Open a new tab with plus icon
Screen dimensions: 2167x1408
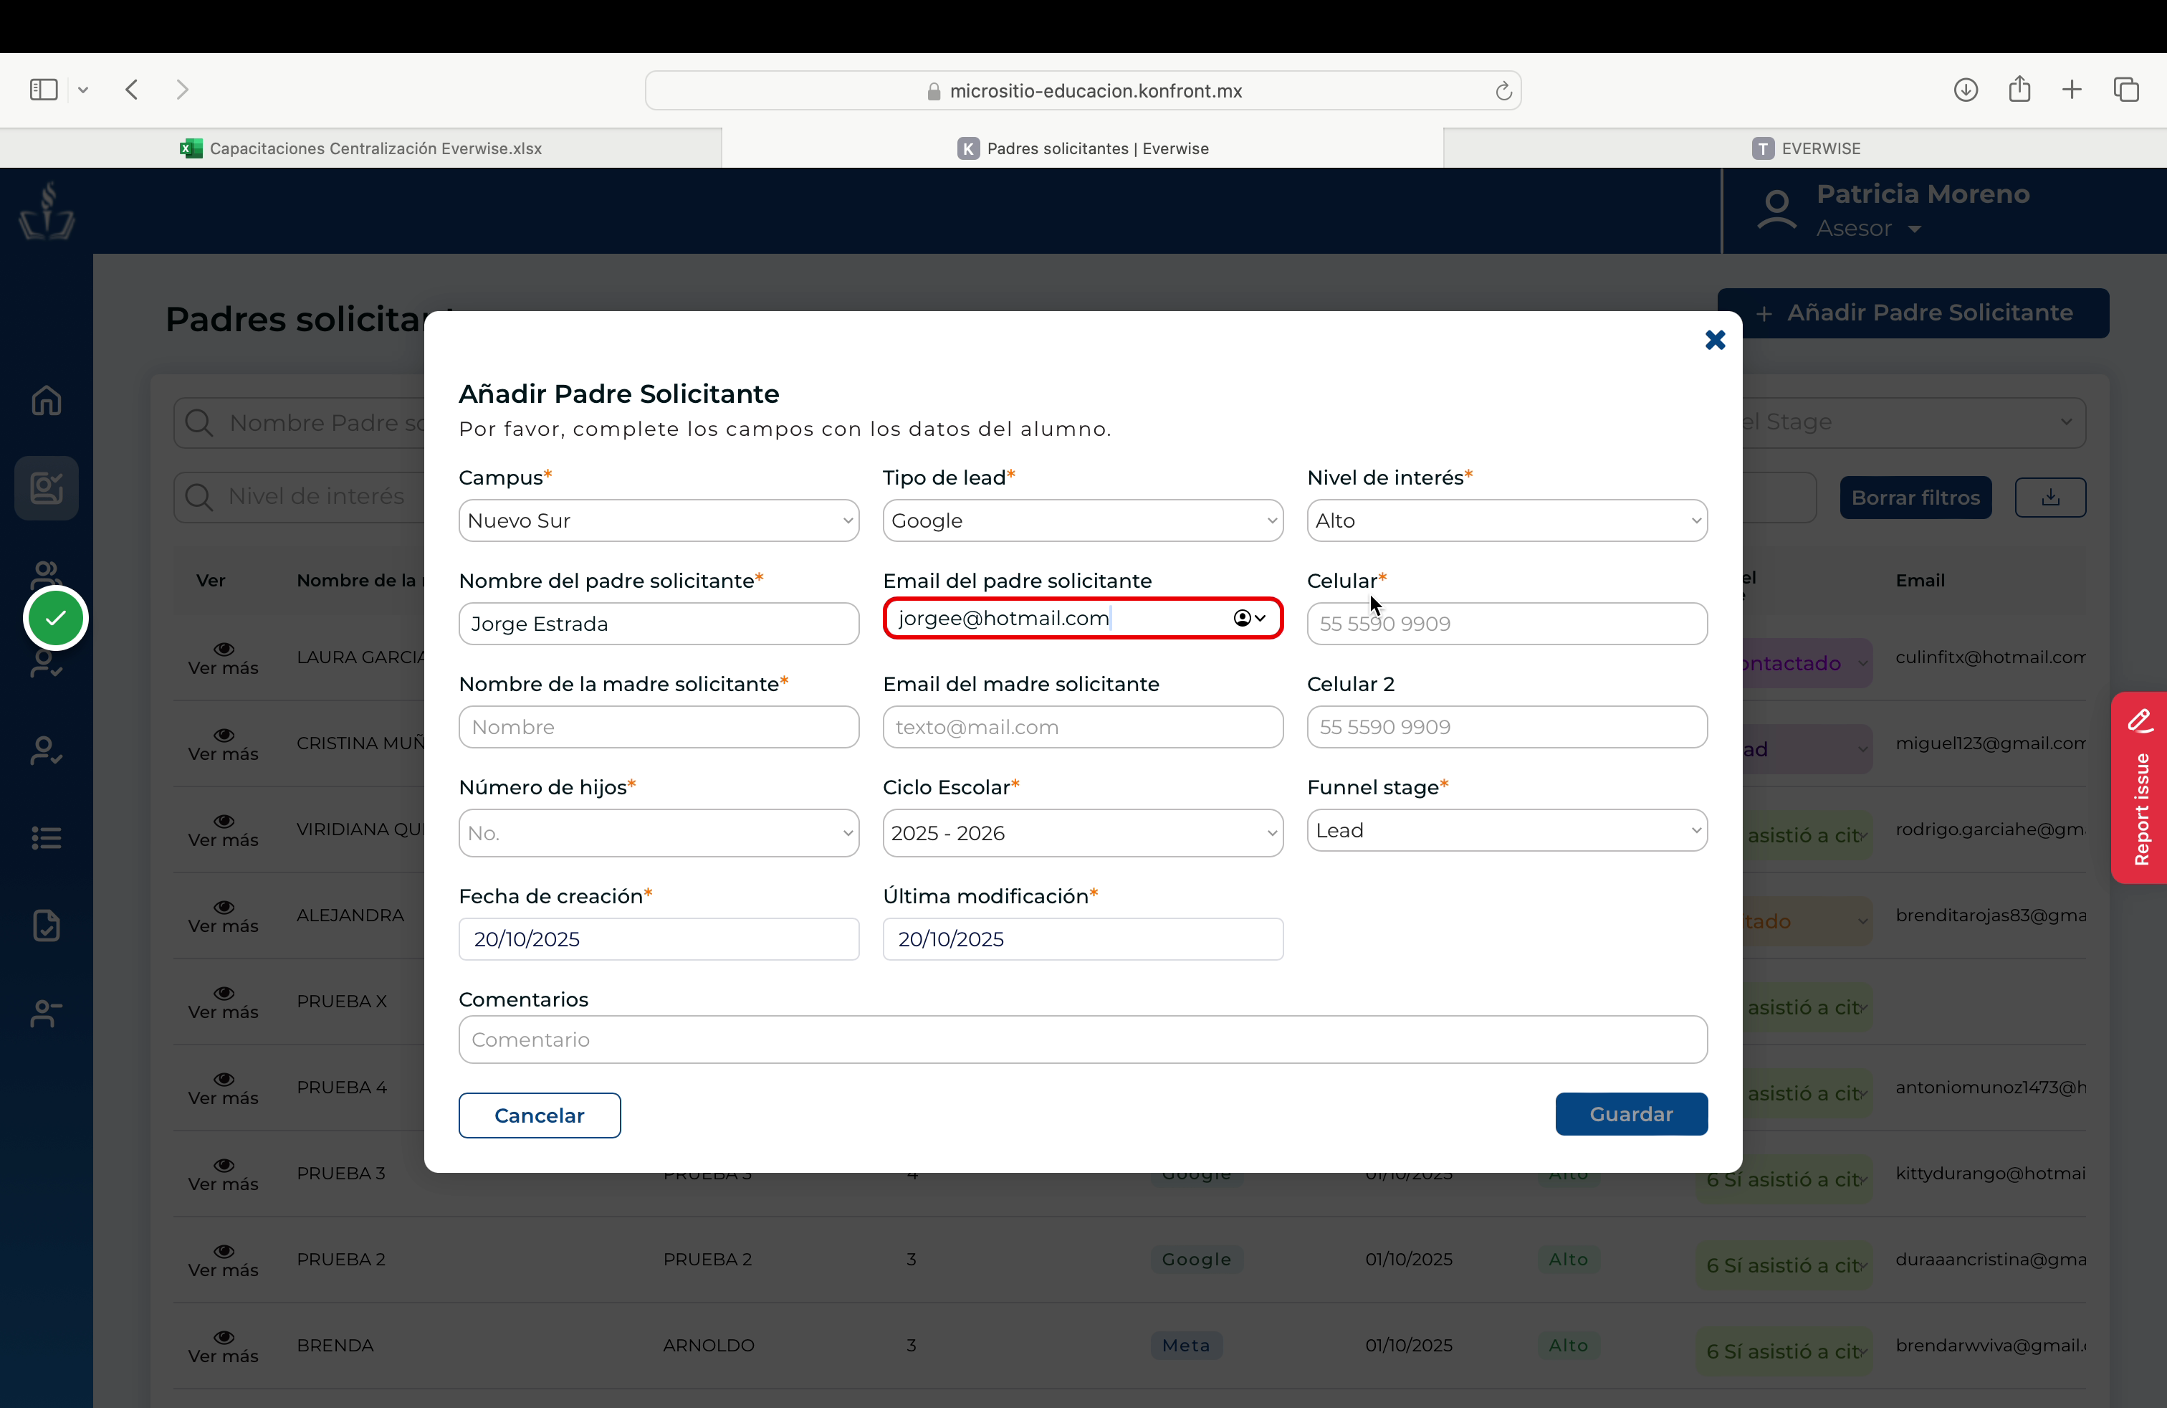2072,89
